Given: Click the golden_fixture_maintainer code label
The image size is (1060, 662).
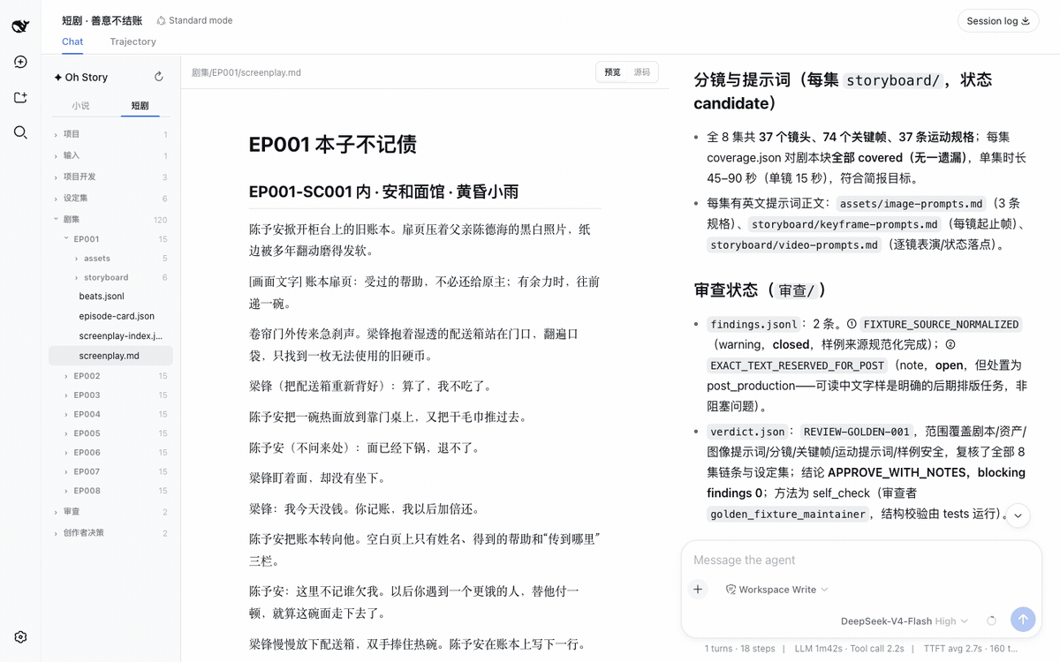Looking at the screenshot, I should coord(788,514).
